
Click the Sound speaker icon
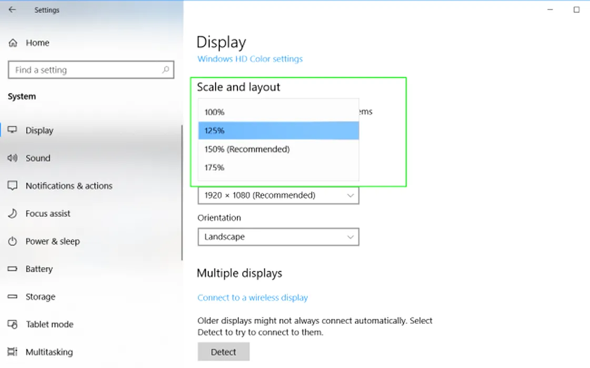tap(13, 158)
